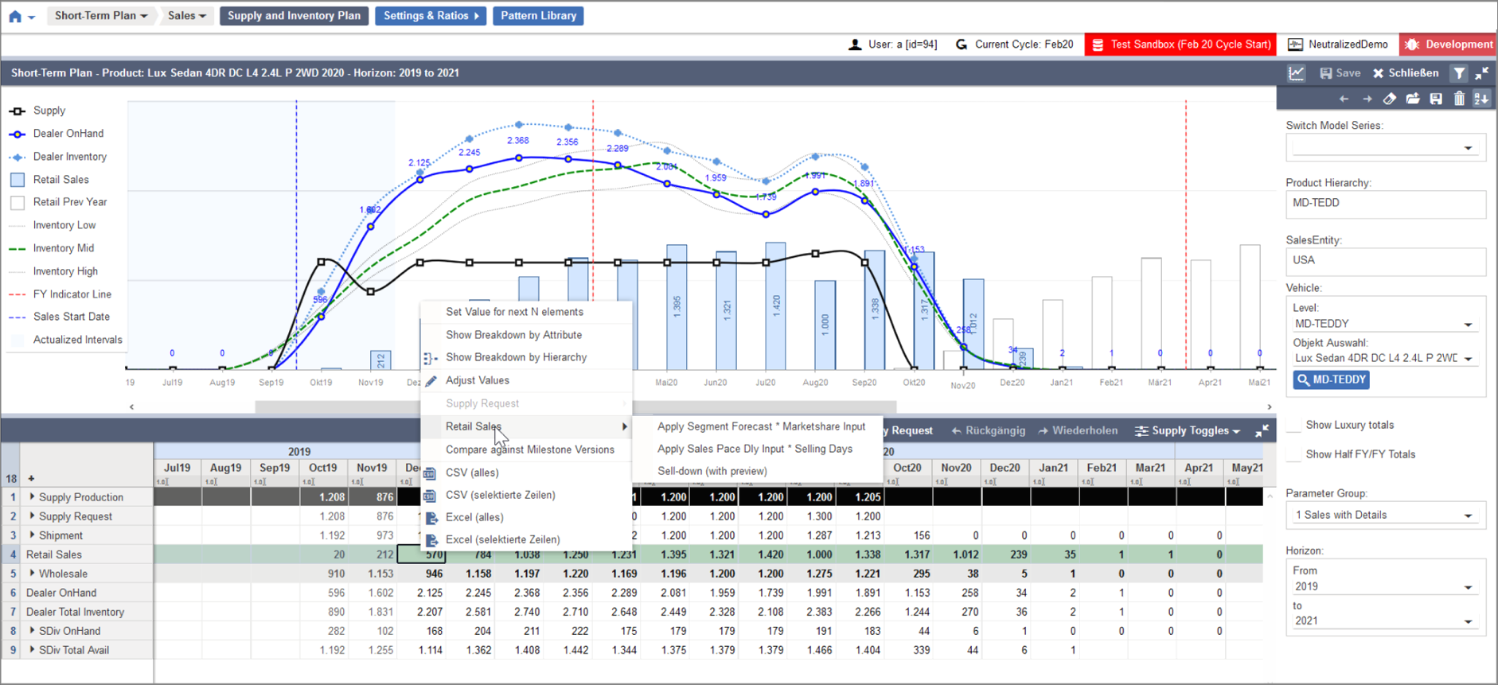Click the Current Cycle refresh icon
Screen dimensions: 1498x685
click(x=962, y=45)
